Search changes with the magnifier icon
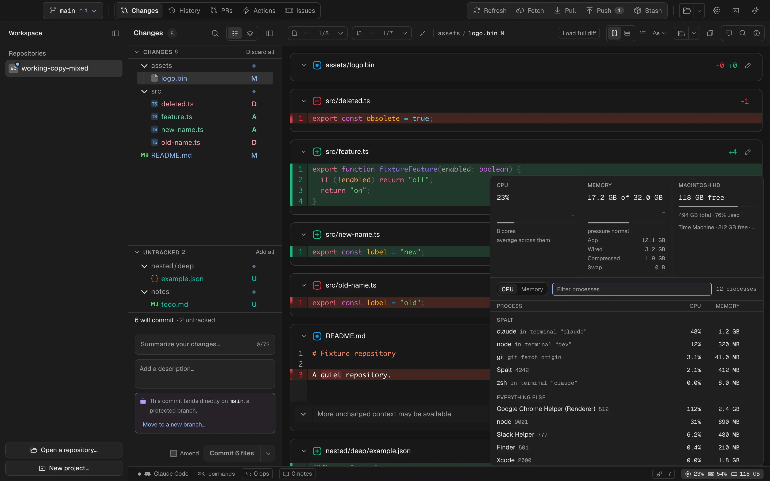This screenshot has width=770, height=481. [215, 33]
